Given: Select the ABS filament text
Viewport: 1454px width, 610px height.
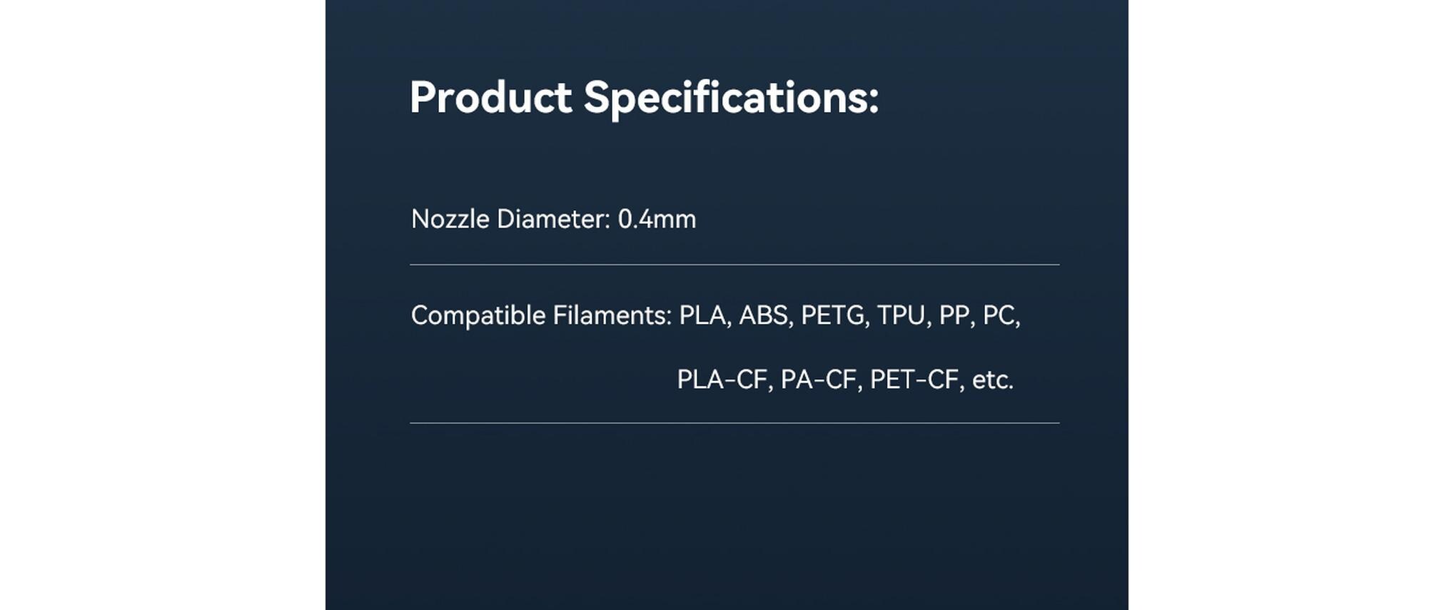Looking at the screenshot, I should (764, 315).
